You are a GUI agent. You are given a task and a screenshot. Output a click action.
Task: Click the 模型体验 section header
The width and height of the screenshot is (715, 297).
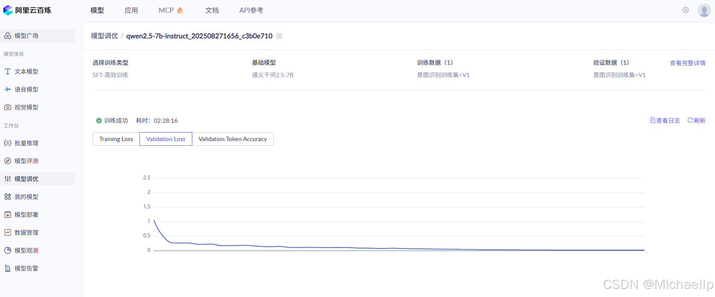(14, 54)
